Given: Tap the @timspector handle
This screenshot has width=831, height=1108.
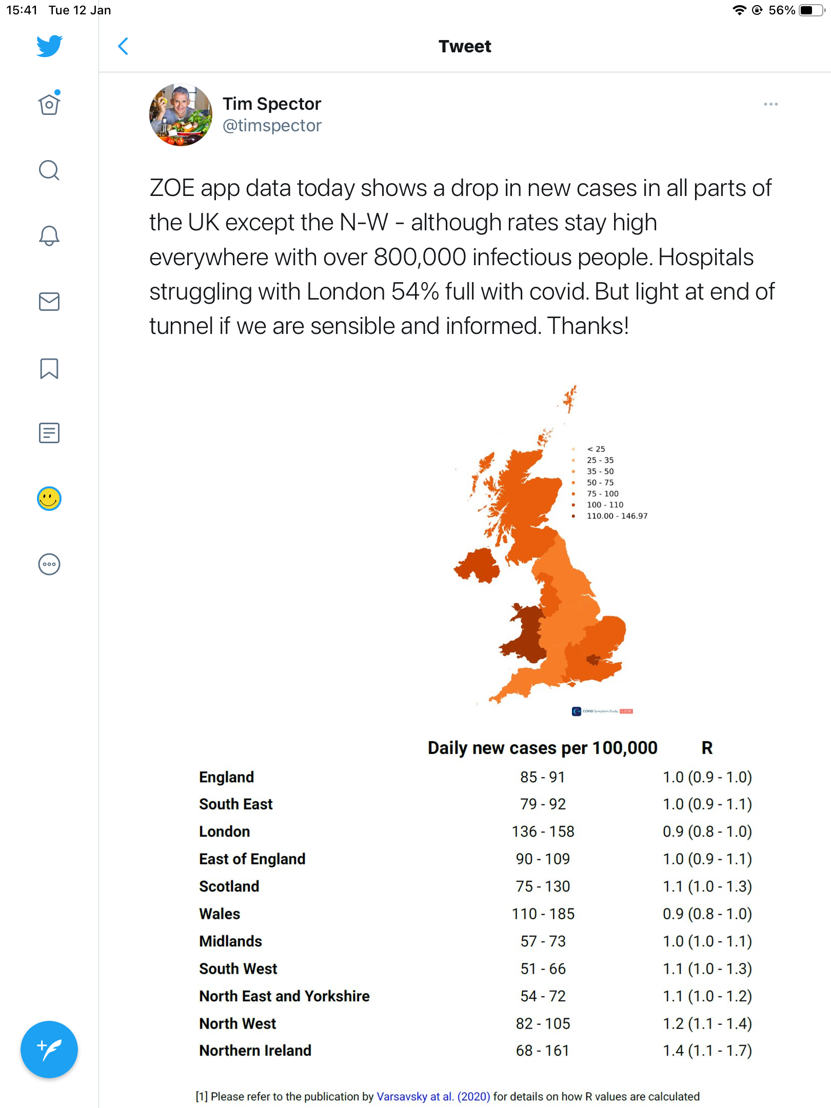Looking at the screenshot, I should coord(272,126).
